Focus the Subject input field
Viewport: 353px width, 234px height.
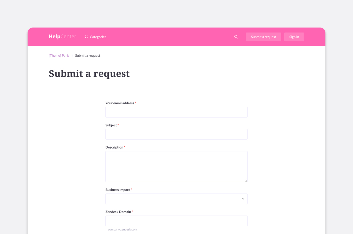176,134
